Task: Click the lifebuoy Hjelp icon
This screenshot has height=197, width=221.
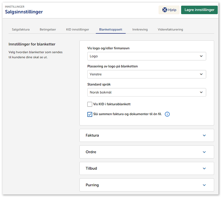Action: (x=165, y=10)
